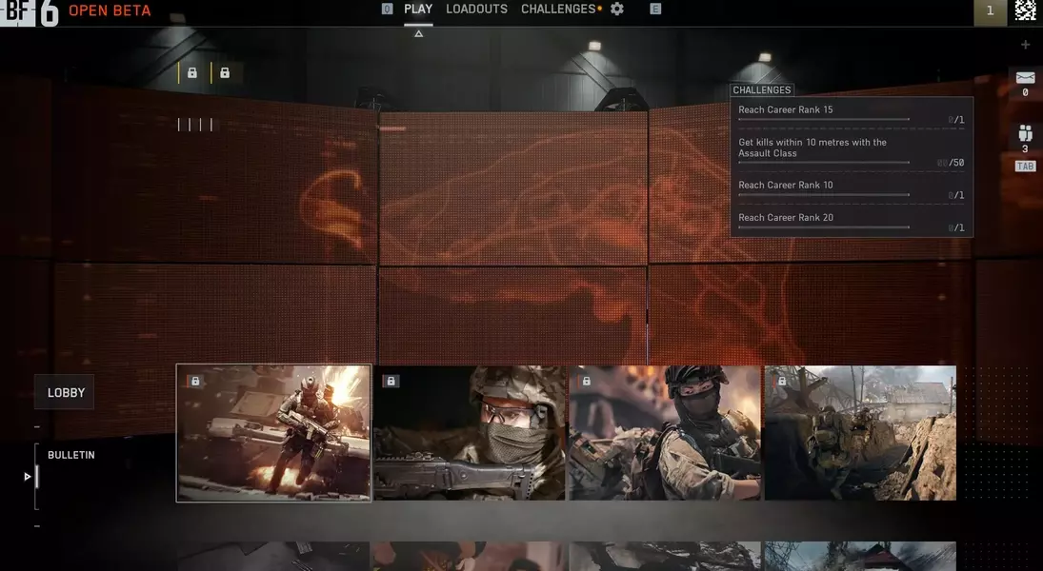This screenshot has height=571, width=1043.
Task: Click the lock icon on the machine gunner card
Action: click(x=391, y=381)
